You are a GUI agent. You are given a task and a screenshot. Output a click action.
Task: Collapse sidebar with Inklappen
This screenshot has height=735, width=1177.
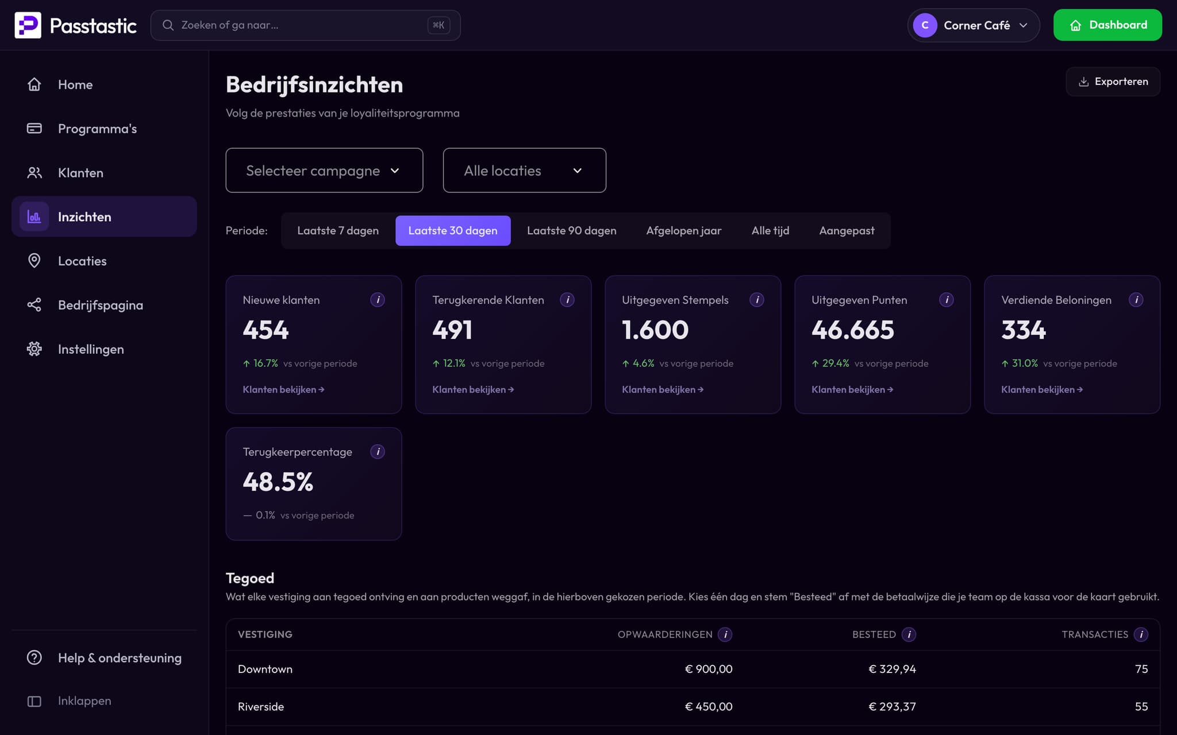pyautogui.click(x=104, y=701)
